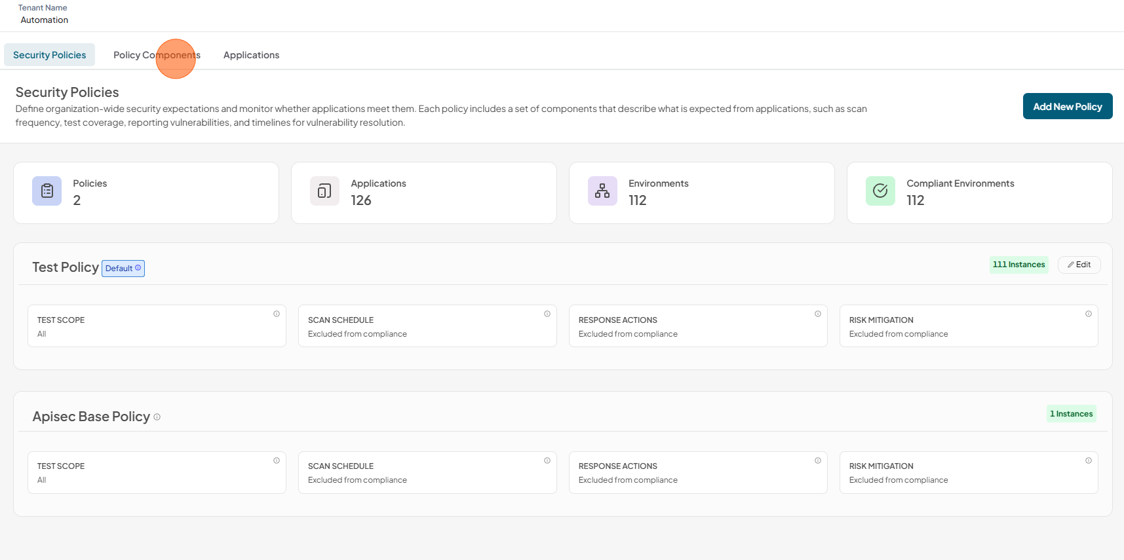Click info icon on Test Policy RESPONSE ACTIONS card
Viewport: 1124px width, 560px height.
pyautogui.click(x=818, y=314)
